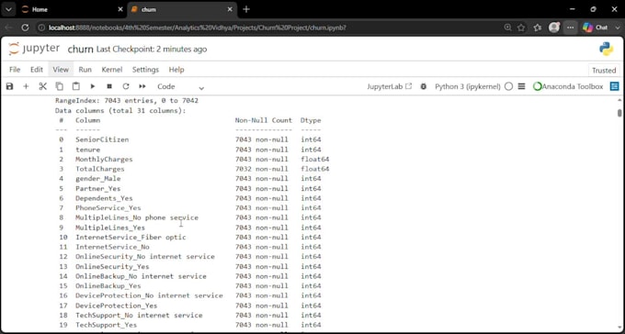
Task: Click 'RangeIndex: 7043 entries' line
Action: click(x=127, y=101)
